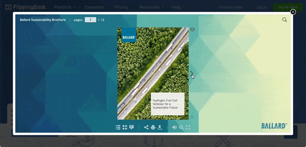Click the brochure cover page
Viewport: 306px width, 147px height.
point(153,73)
